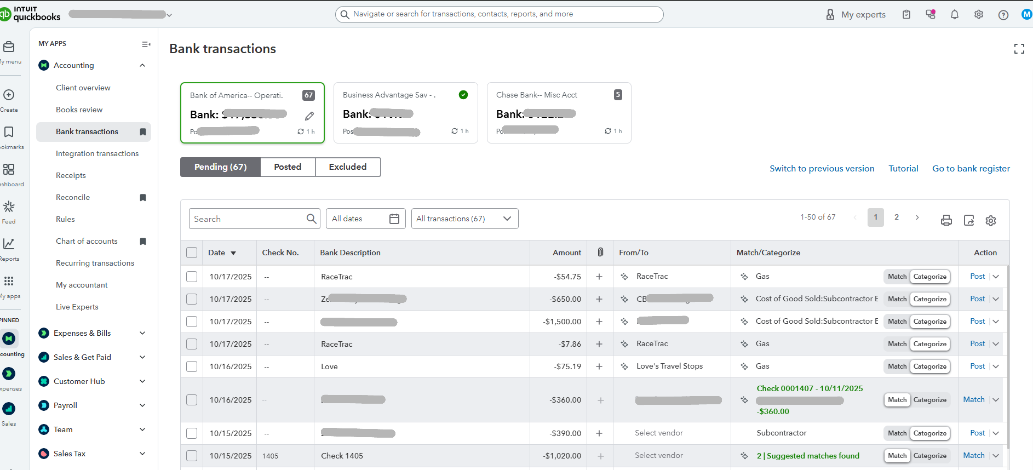Check the -$390.00 row checkbox

click(192, 433)
